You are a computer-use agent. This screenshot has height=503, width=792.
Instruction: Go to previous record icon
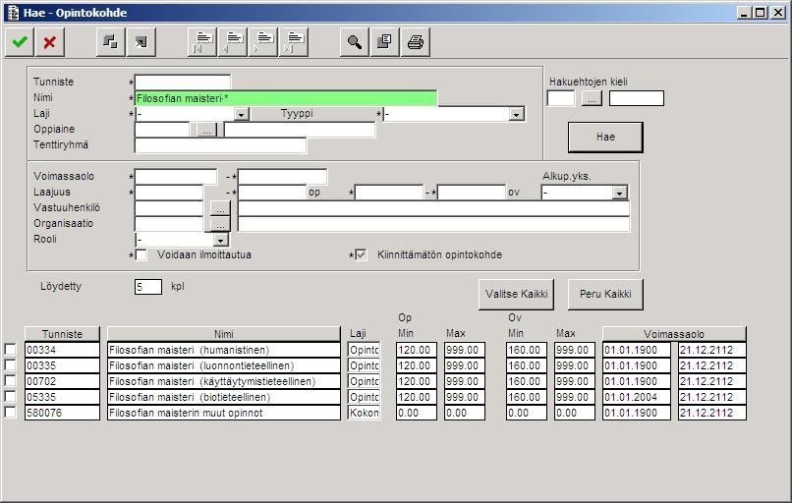pyautogui.click(x=233, y=42)
